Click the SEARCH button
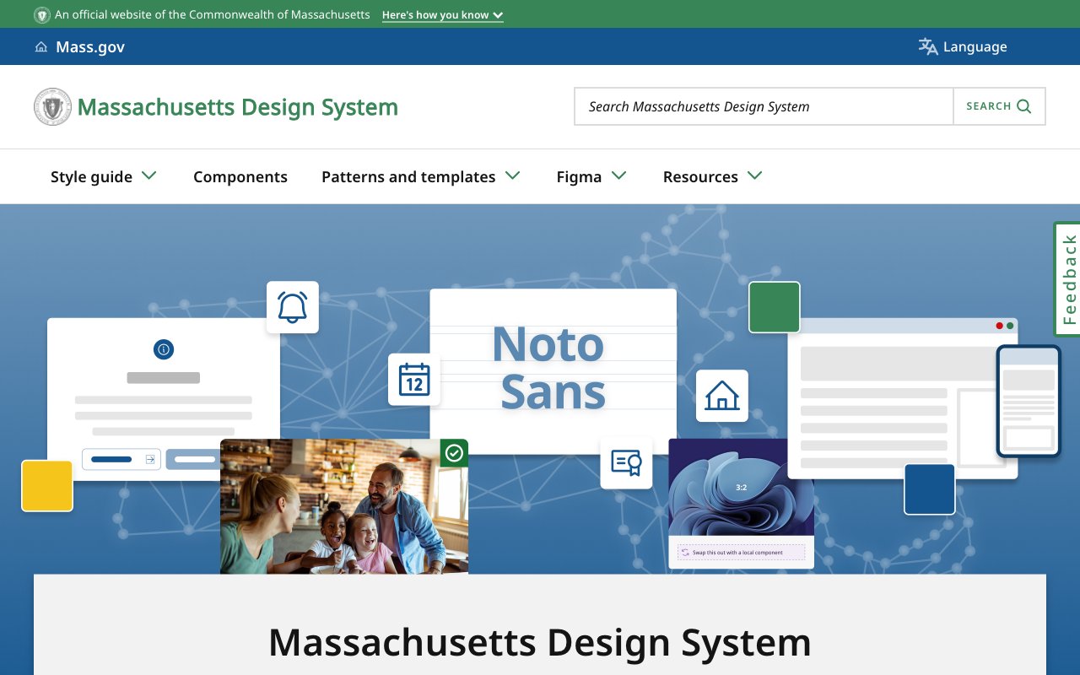This screenshot has height=675, width=1080. point(999,106)
